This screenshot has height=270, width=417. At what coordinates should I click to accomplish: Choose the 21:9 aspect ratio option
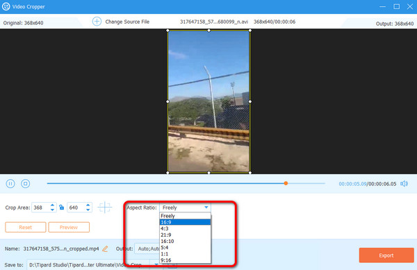pyautogui.click(x=185, y=235)
